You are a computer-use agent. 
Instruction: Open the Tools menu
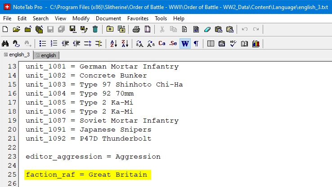161,18
